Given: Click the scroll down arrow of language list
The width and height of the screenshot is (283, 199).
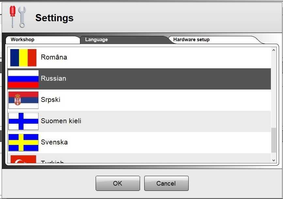Looking at the screenshot, I should [274, 160].
